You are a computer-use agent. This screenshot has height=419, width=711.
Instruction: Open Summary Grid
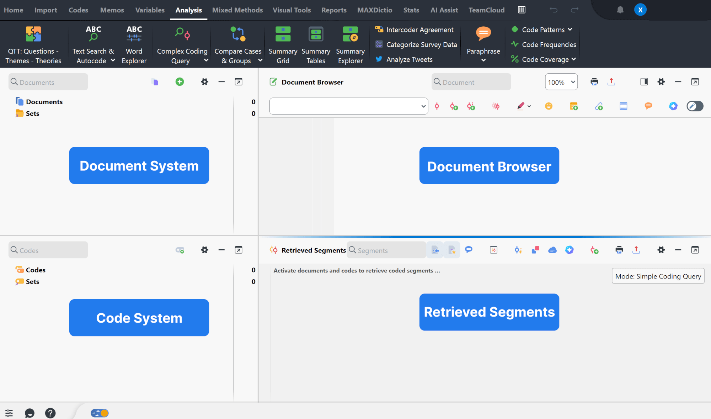[x=283, y=45]
